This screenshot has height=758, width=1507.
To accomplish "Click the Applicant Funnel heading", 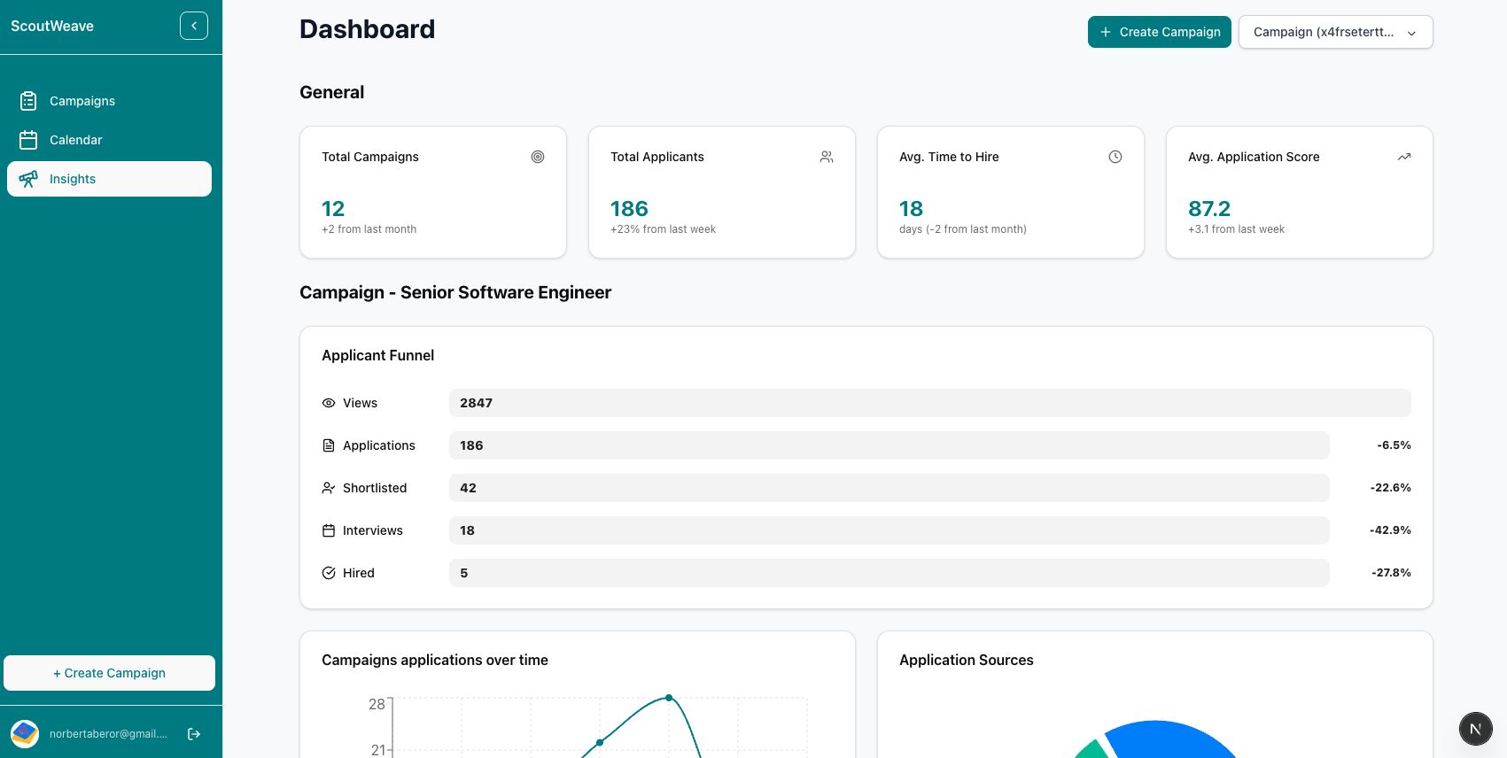I will [378, 356].
